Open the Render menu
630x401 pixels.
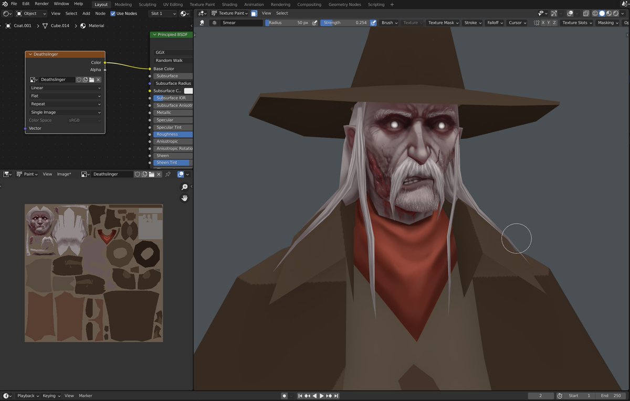click(x=41, y=4)
